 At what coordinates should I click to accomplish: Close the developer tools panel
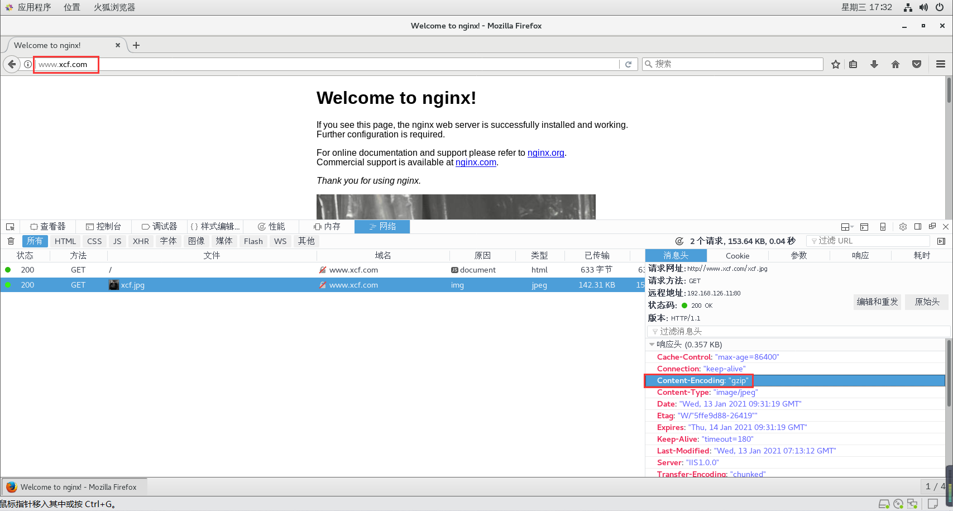946,226
